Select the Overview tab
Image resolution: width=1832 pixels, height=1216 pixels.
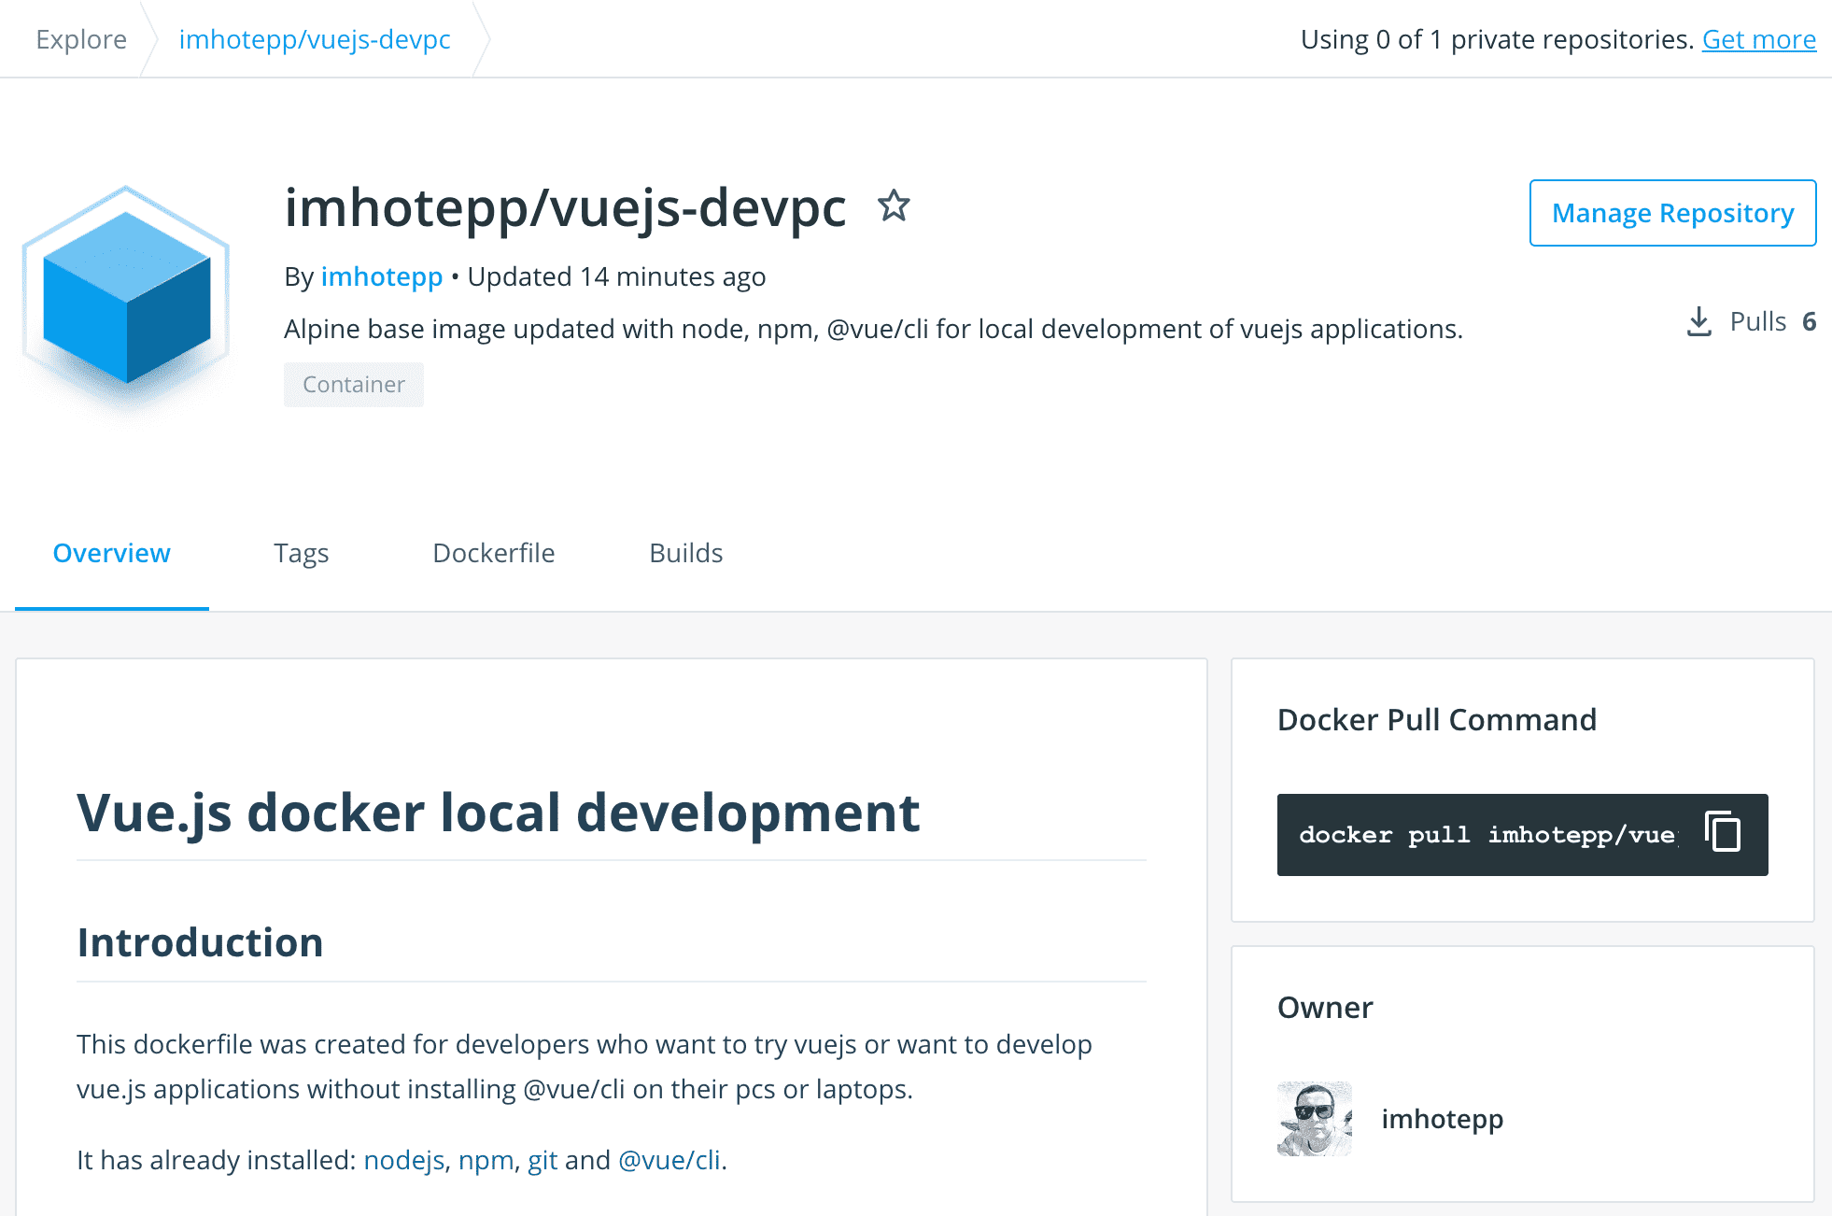[112, 554]
